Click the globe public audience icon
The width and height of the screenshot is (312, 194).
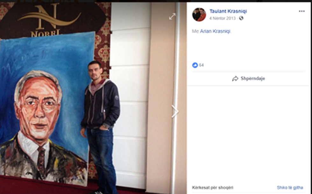point(241,18)
